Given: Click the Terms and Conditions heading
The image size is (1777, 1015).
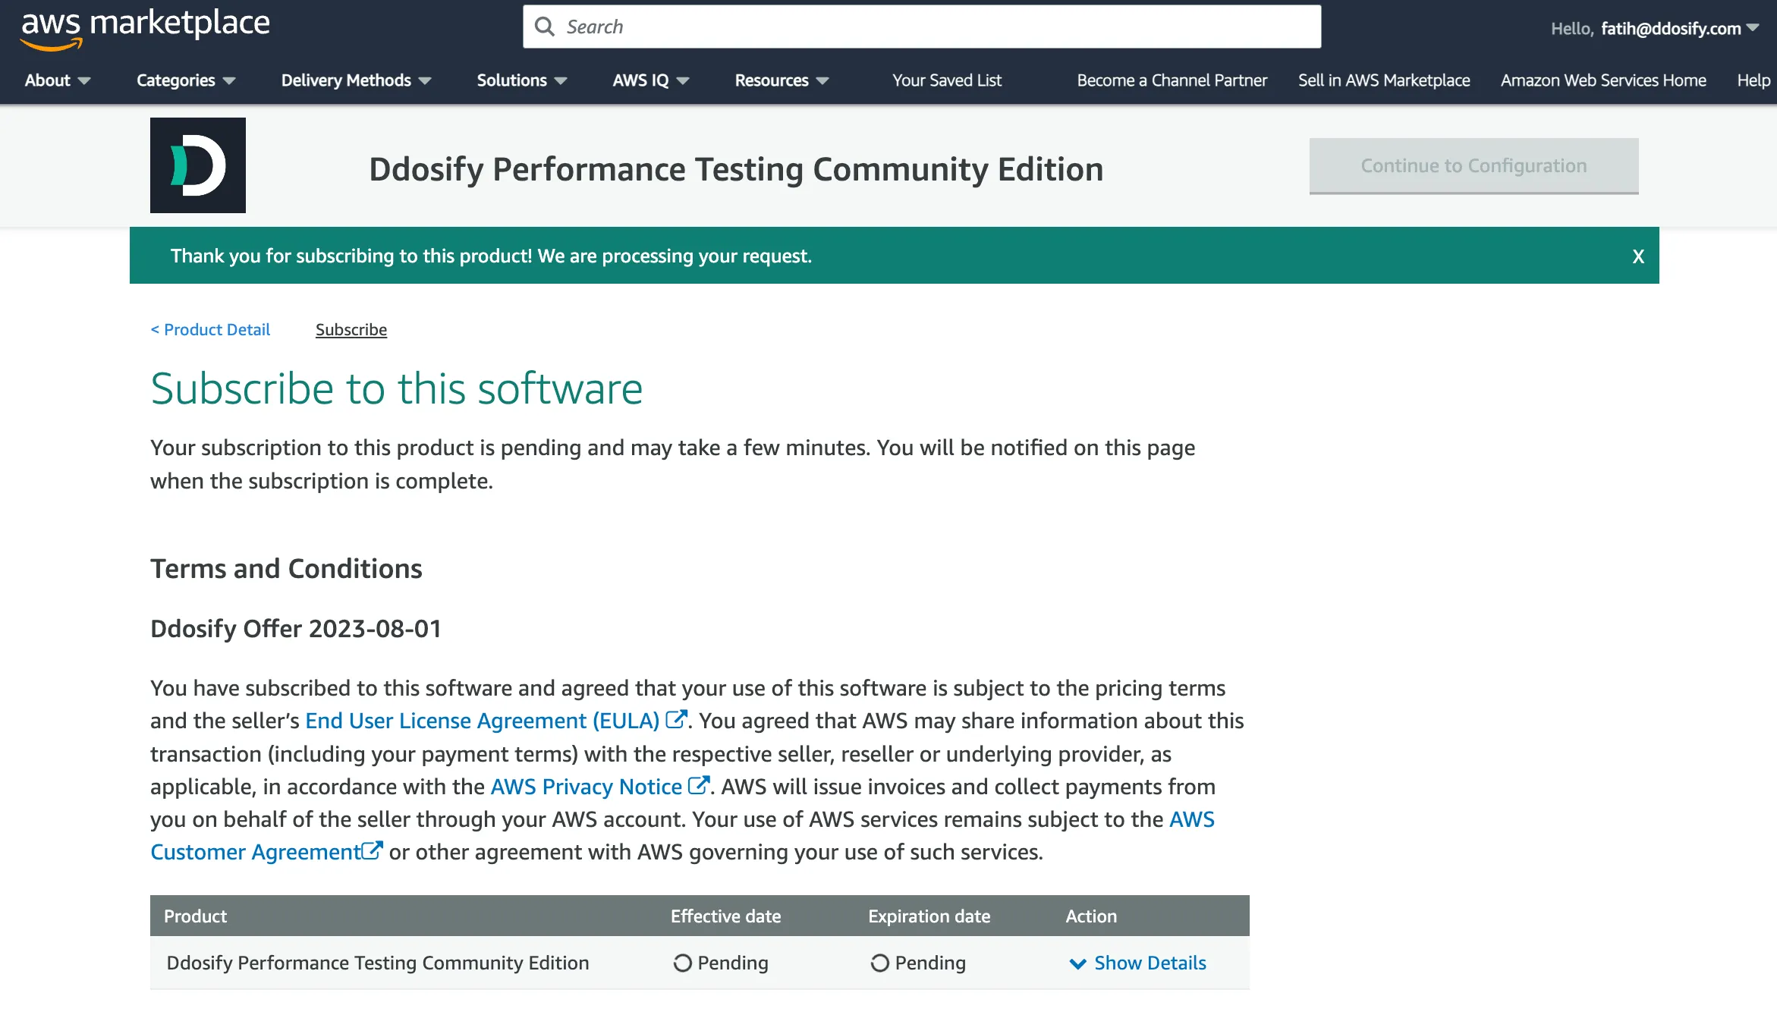Looking at the screenshot, I should [286, 568].
